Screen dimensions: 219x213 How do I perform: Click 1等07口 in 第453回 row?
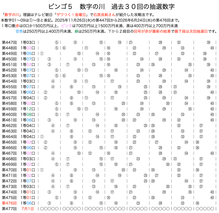[x=28, y=76]
